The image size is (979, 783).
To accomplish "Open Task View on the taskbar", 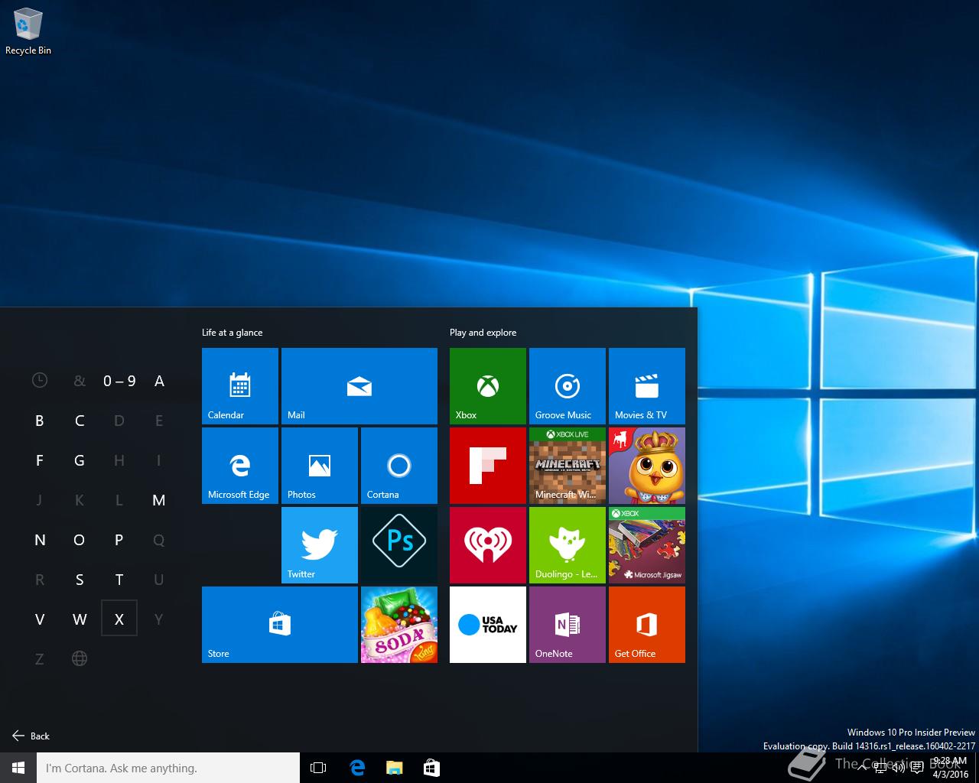I will [x=318, y=768].
